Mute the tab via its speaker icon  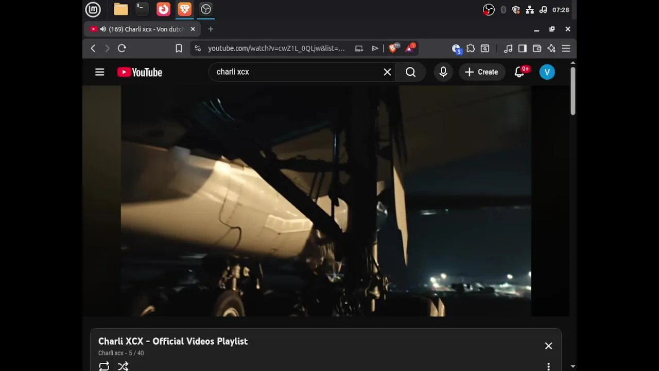click(x=103, y=29)
